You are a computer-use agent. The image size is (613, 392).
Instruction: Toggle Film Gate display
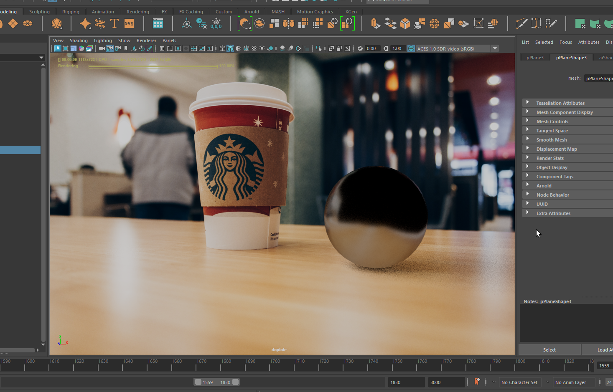(170, 48)
